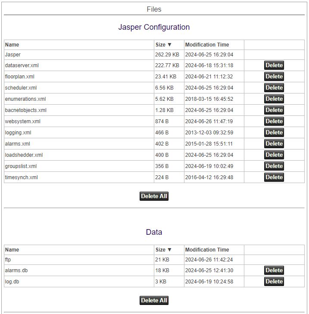The width and height of the screenshot is (309, 314).
Task: Remove logging.xml from Jasper Configuration
Action: point(274,133)
